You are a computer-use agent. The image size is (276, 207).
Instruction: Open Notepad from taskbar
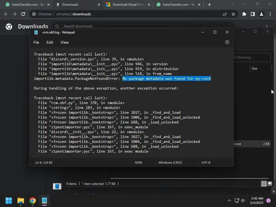[44, 201]
